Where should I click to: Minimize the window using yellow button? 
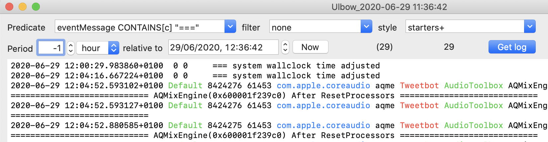(23, 7)
